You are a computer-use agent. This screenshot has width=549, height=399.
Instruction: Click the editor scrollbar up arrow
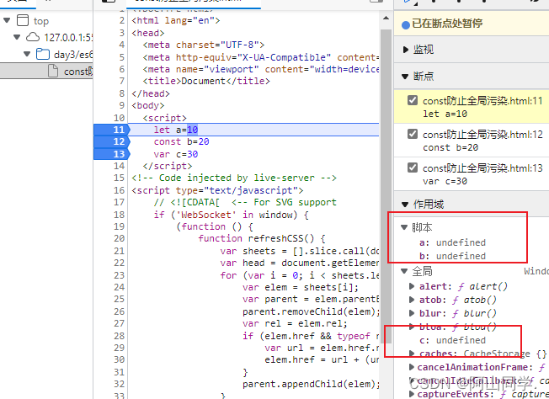386,18
